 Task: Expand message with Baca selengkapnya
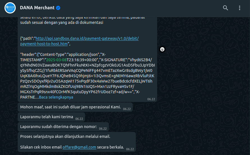point(56,97)
